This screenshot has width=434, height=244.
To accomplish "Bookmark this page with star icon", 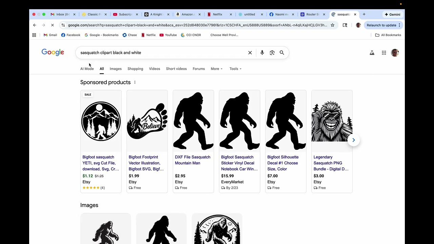I will [x=333, y=25].
